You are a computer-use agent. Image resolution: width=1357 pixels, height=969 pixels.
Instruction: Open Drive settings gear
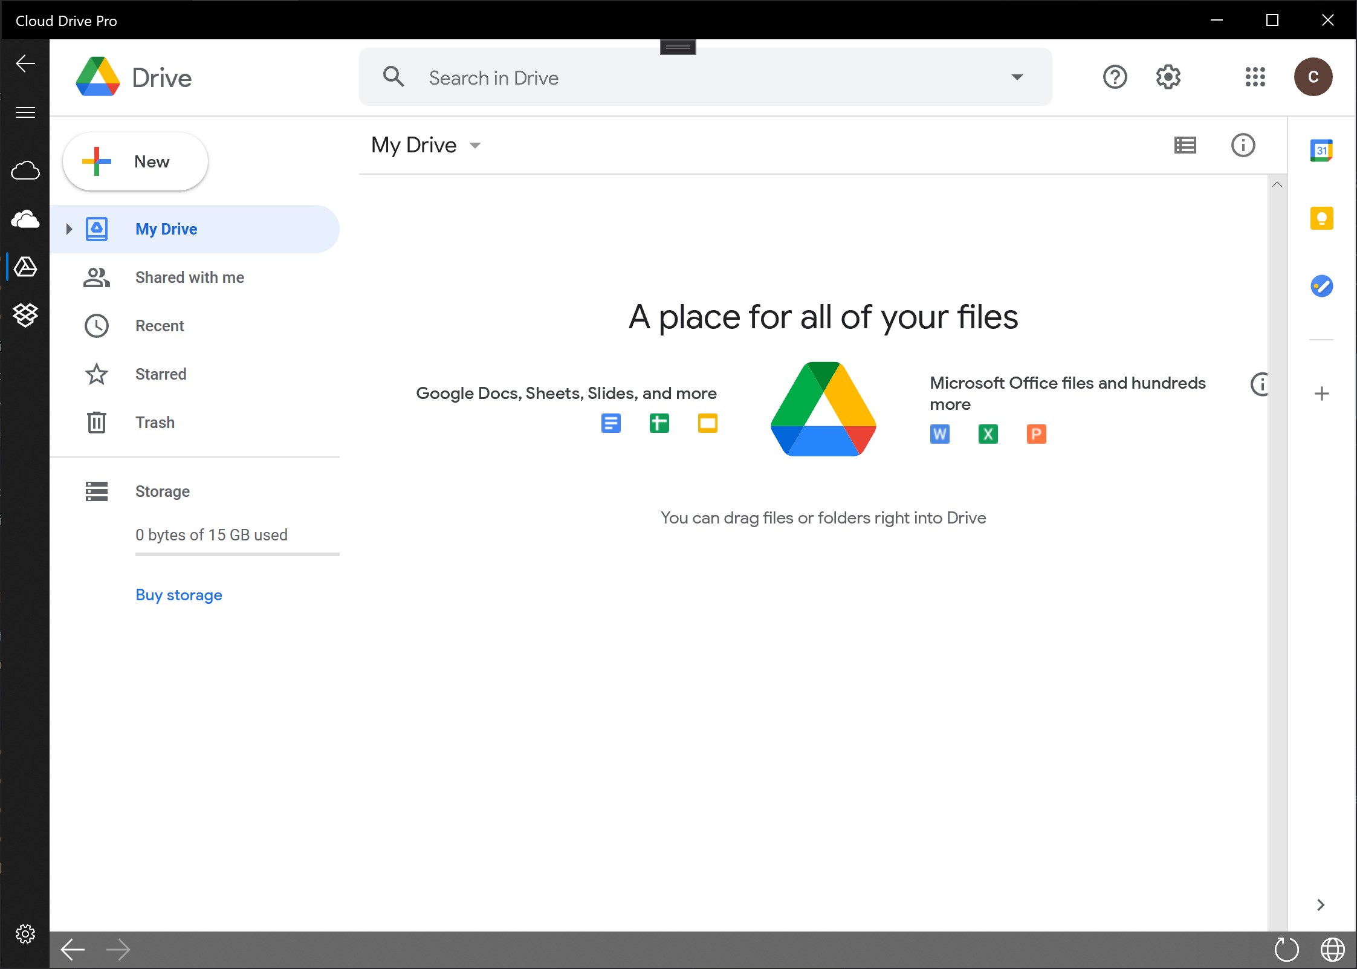1168,77
